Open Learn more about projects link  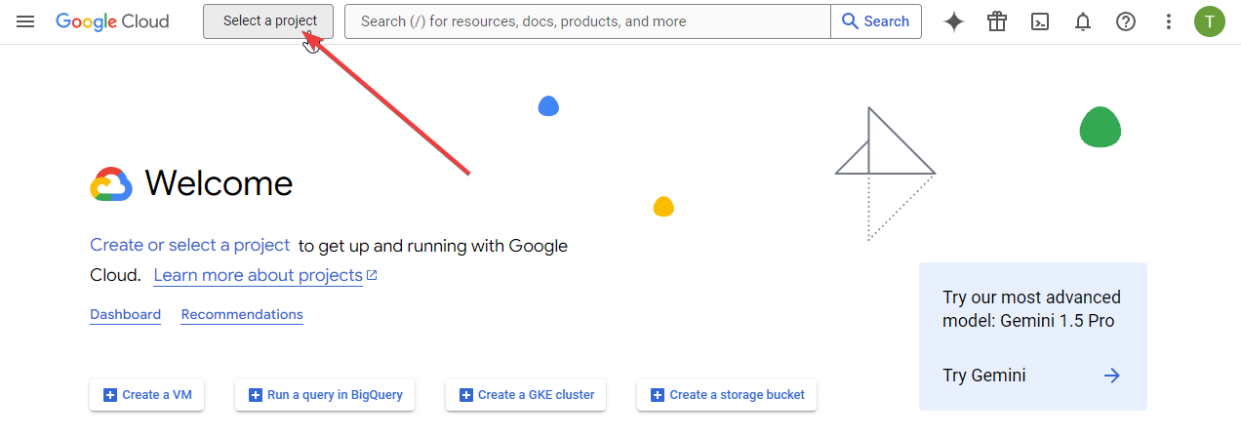point(265,275)
